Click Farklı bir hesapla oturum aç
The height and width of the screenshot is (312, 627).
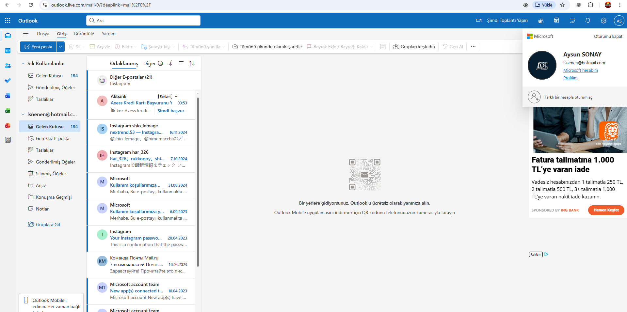click(x=575, y=97)
